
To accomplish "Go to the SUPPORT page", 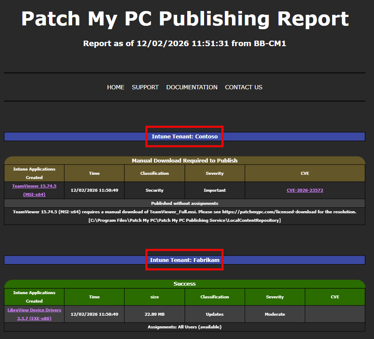I will [145, 87].
